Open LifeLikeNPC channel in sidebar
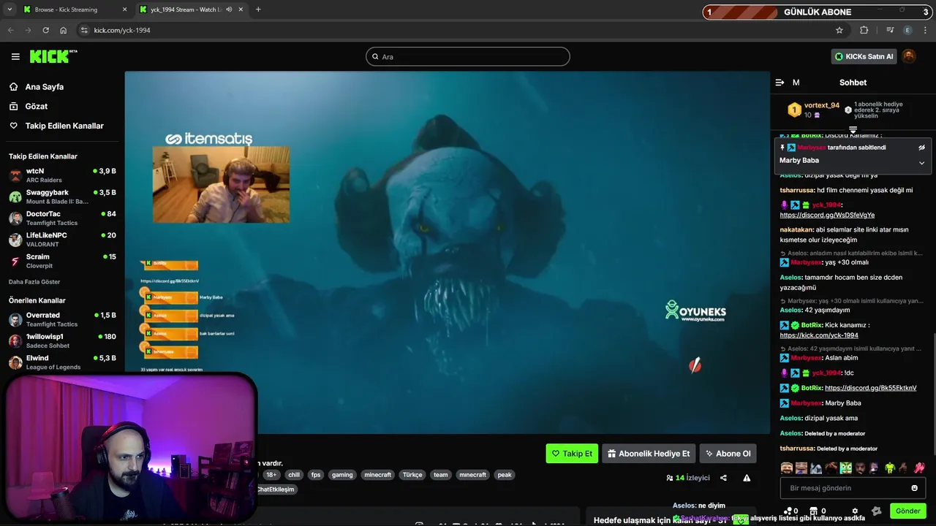 pyautogui.click(x=62, y=240)
